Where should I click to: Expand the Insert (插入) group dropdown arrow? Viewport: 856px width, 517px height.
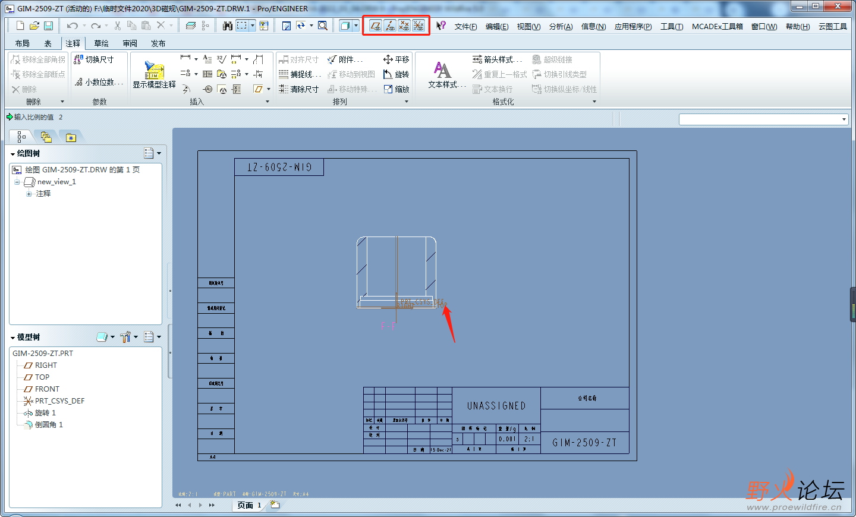coord(267,102)
